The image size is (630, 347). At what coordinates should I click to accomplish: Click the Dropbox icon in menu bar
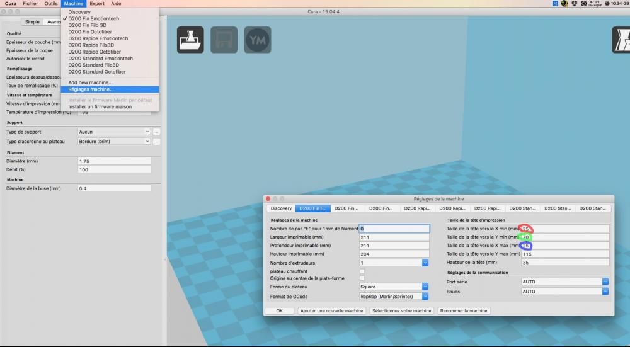[574, 3]
